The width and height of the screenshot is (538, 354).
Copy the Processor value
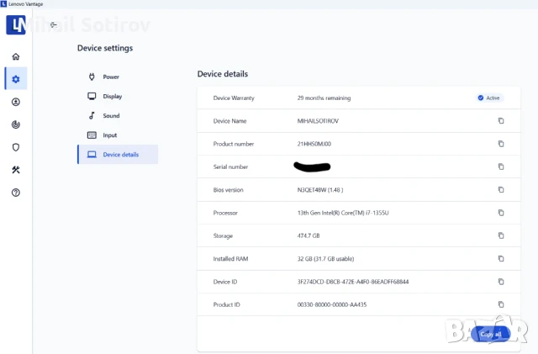[x=501, y=213]
